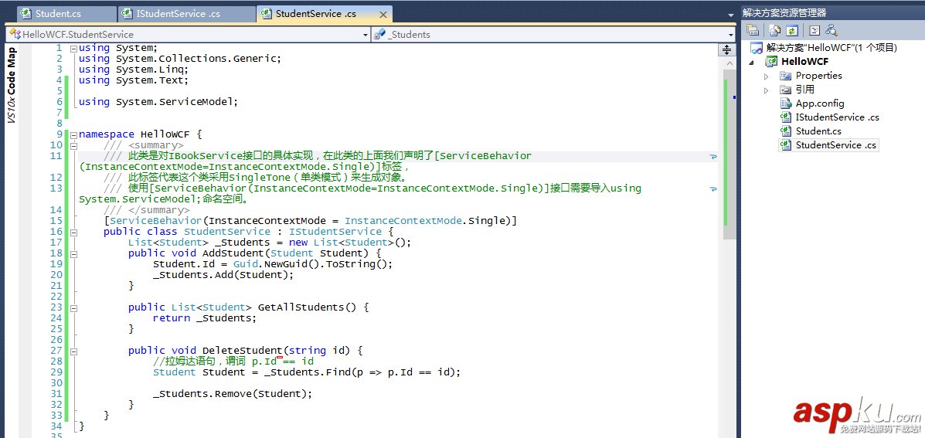925x438 pixels.
Task: Select the 解决方案"HelloWCF" solution row
Action: point(831,48)
